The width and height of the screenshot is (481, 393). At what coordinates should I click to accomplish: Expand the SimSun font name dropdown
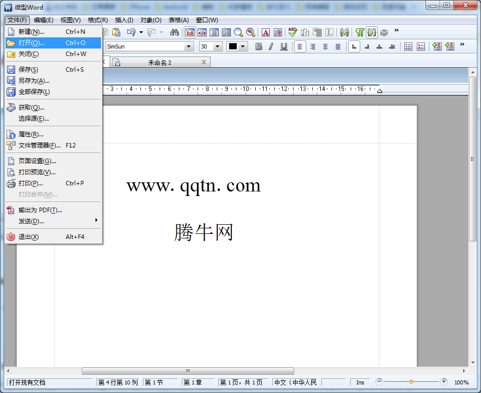(189, 46)
